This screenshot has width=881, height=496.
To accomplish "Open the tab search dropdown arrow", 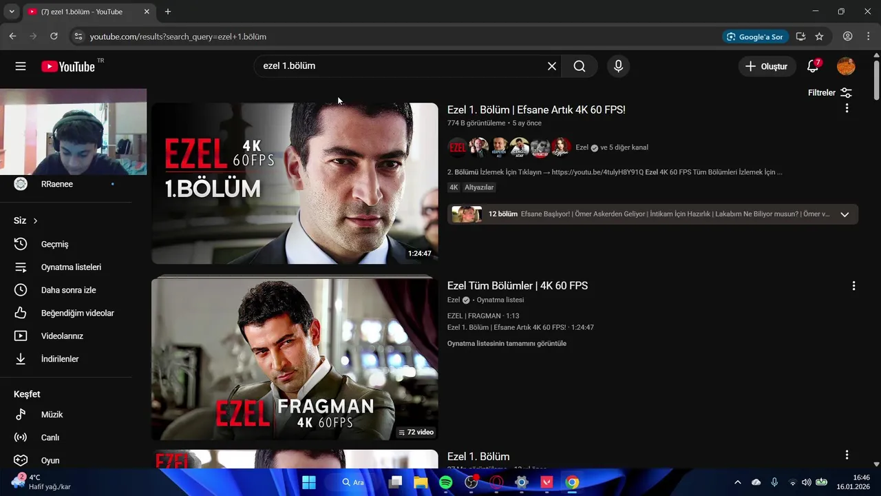I will pos(12,12).
